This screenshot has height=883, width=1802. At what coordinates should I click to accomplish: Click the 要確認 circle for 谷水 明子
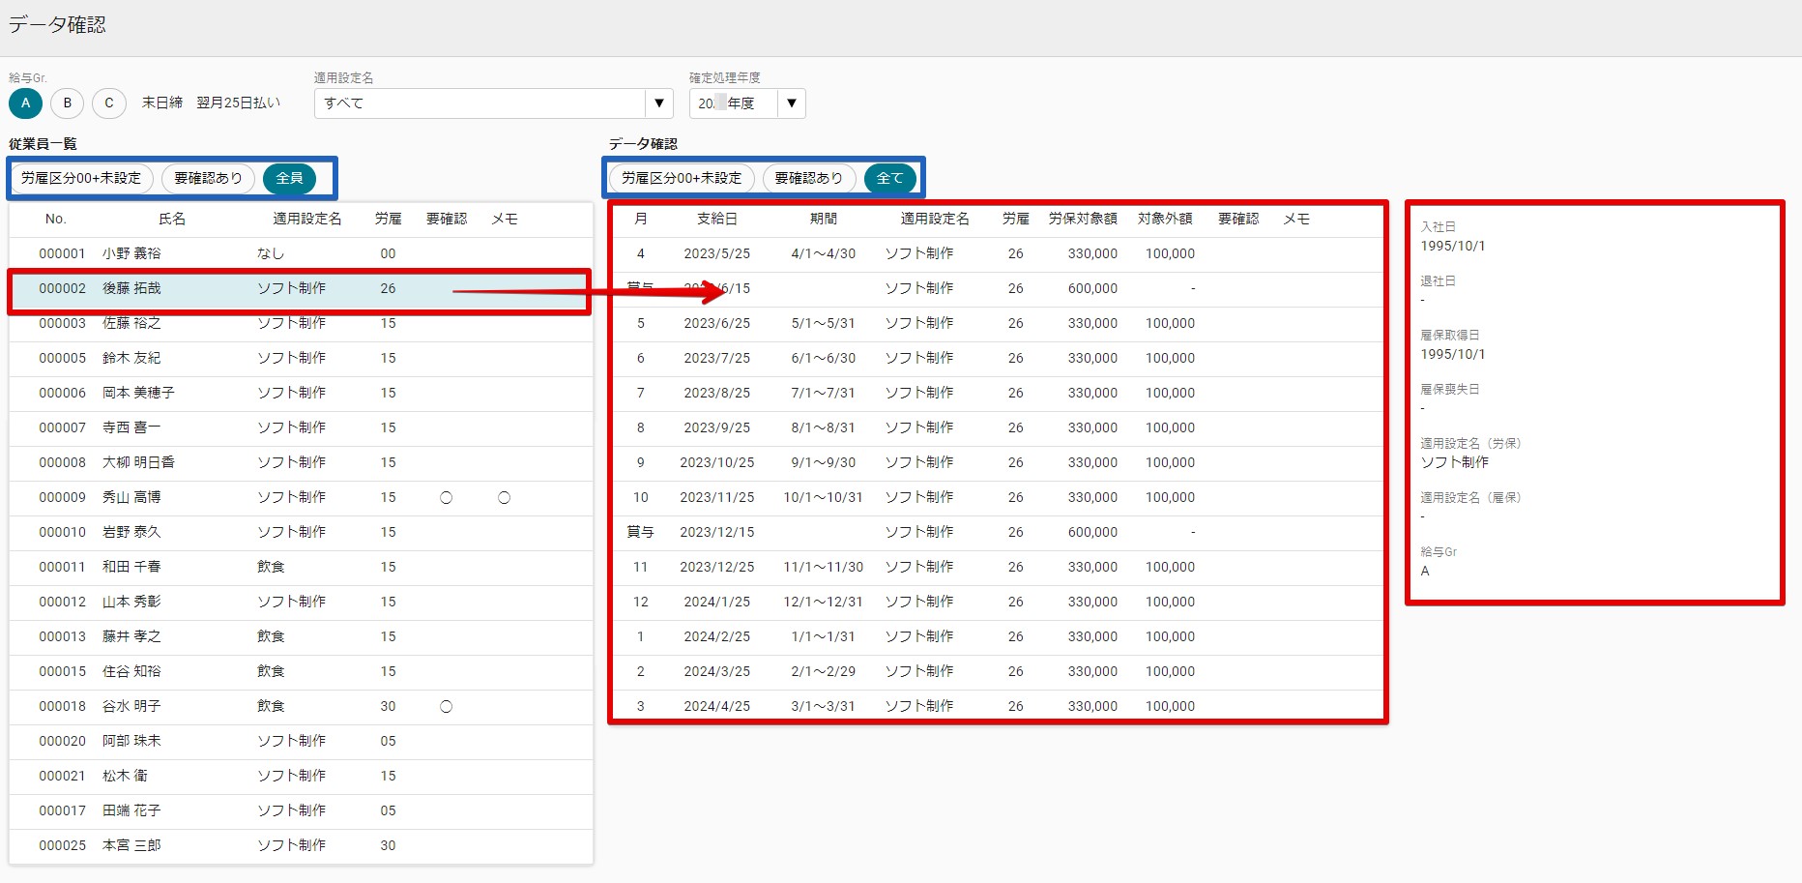446,707
